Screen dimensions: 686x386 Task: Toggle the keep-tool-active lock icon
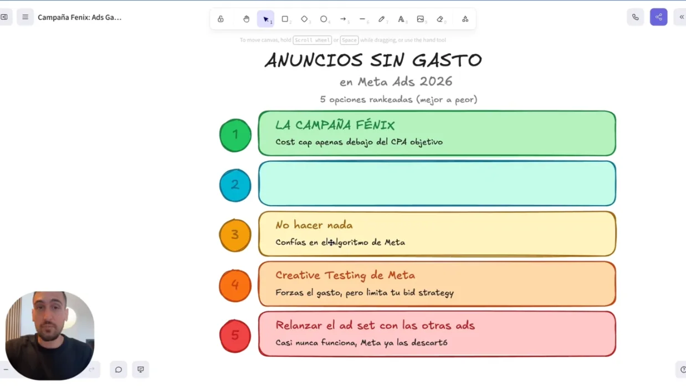[221, 19]
